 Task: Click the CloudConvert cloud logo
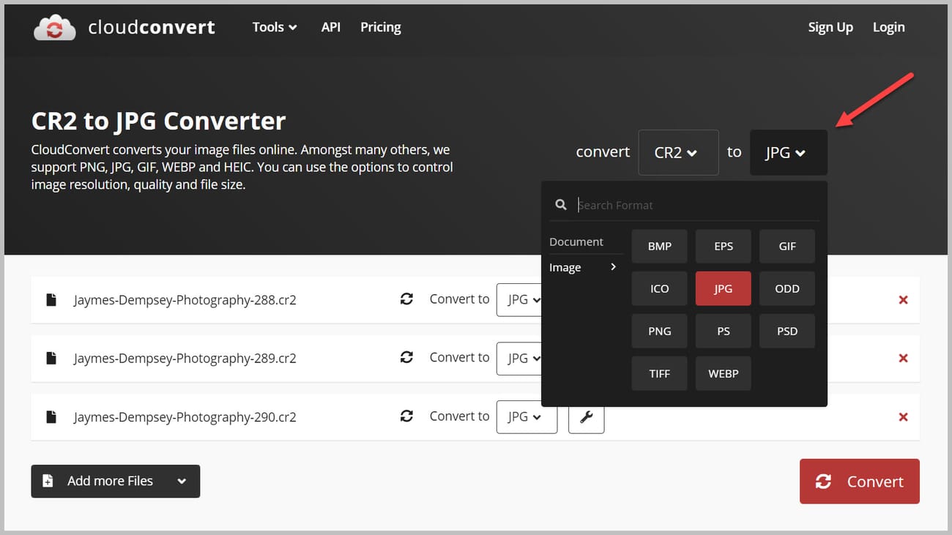54,26
